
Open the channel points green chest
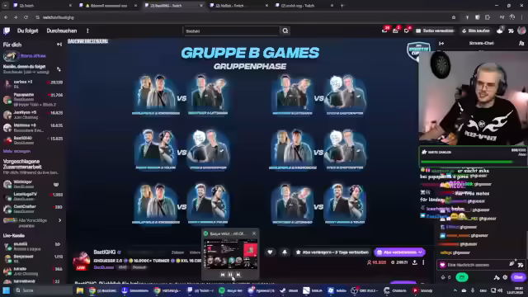[x=462, y=277]
